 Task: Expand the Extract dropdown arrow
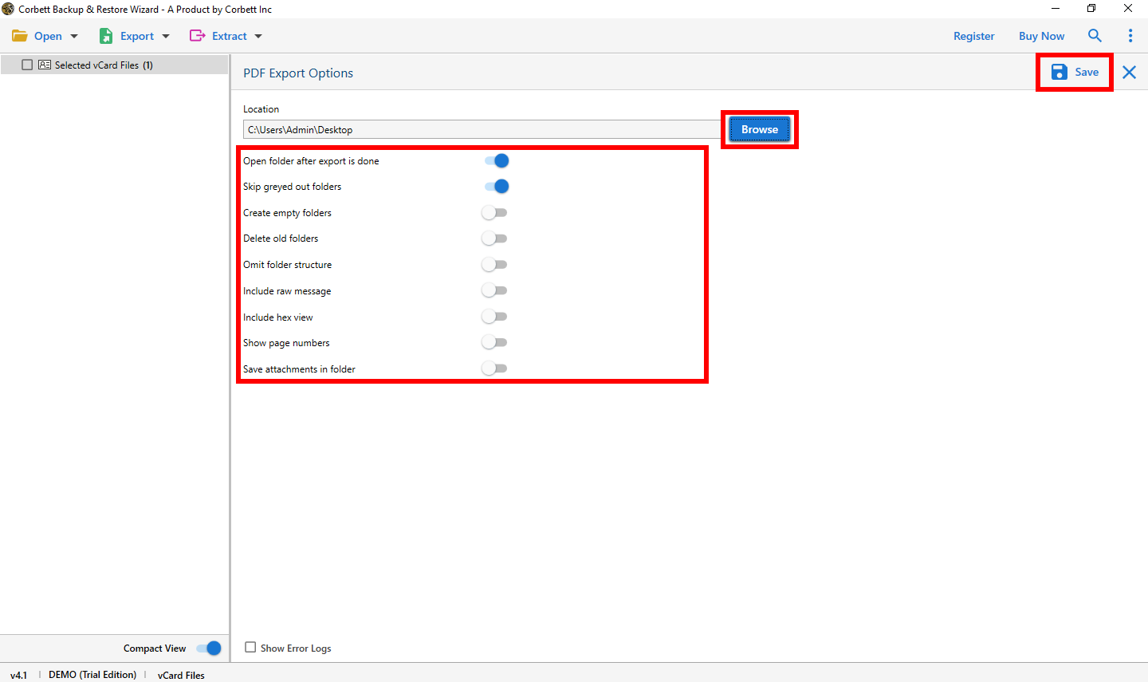[258, 37]
